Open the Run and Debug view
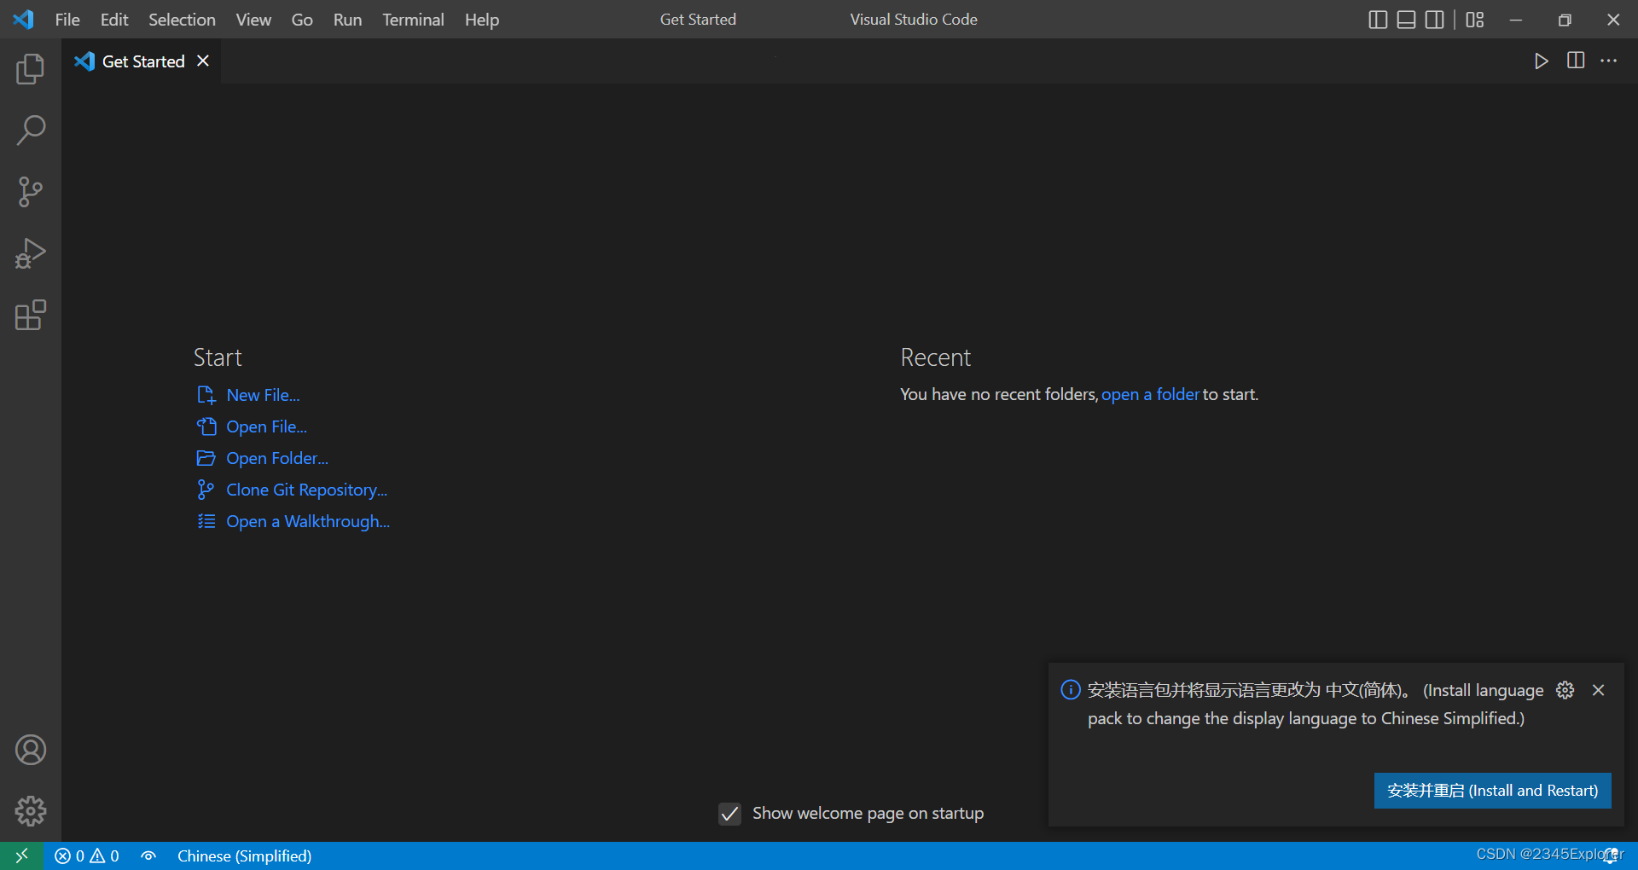The height and width of the screenshot is (870, 1638). pos(31,253)
